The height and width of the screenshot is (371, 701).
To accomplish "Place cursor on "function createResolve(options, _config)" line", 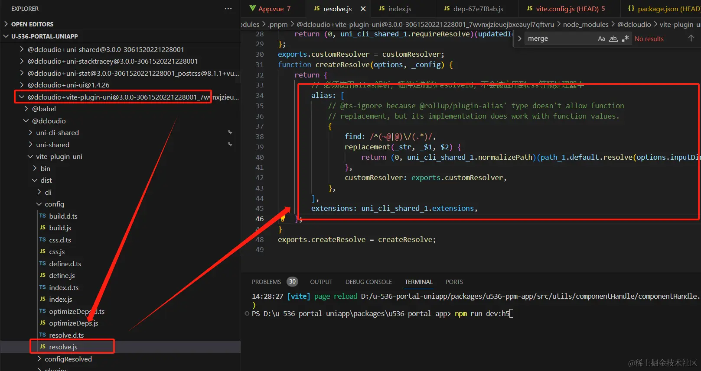I will 365,65.
